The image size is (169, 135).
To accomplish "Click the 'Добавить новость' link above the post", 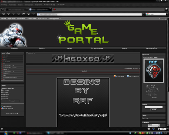I will click(x=131, y=69).
